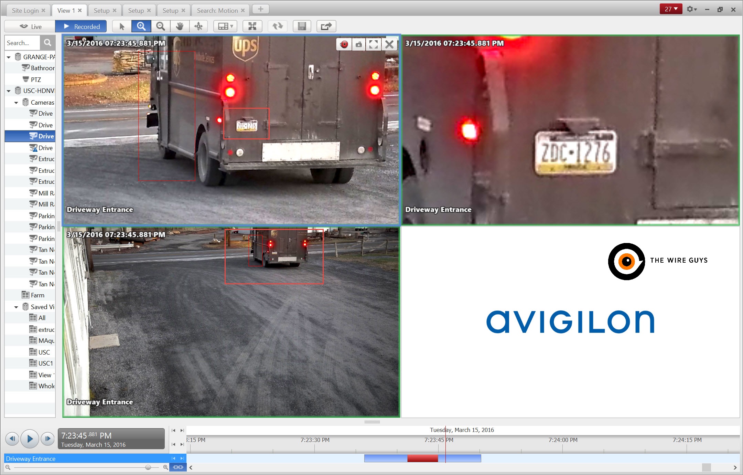Click the timeline zoom in magnifier

[165, 467]
